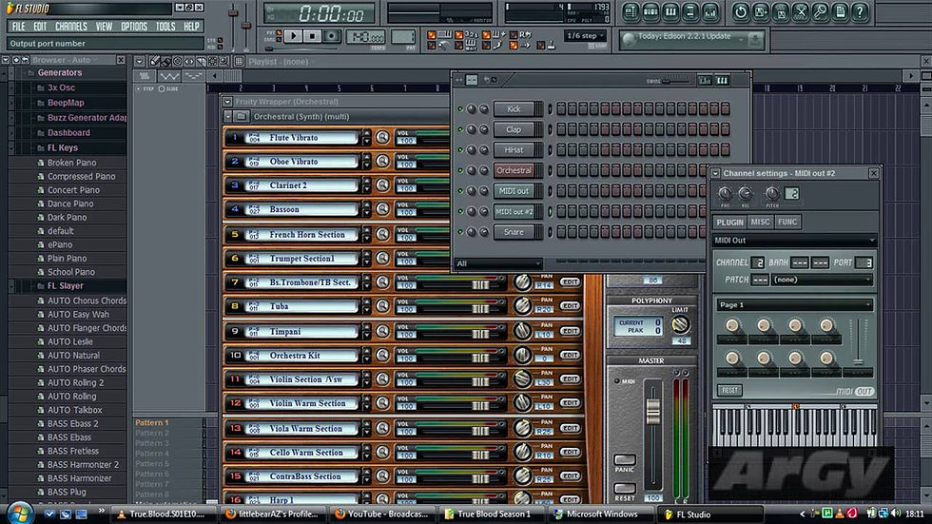Open the step sequencer window icon

tap(650, 11)
